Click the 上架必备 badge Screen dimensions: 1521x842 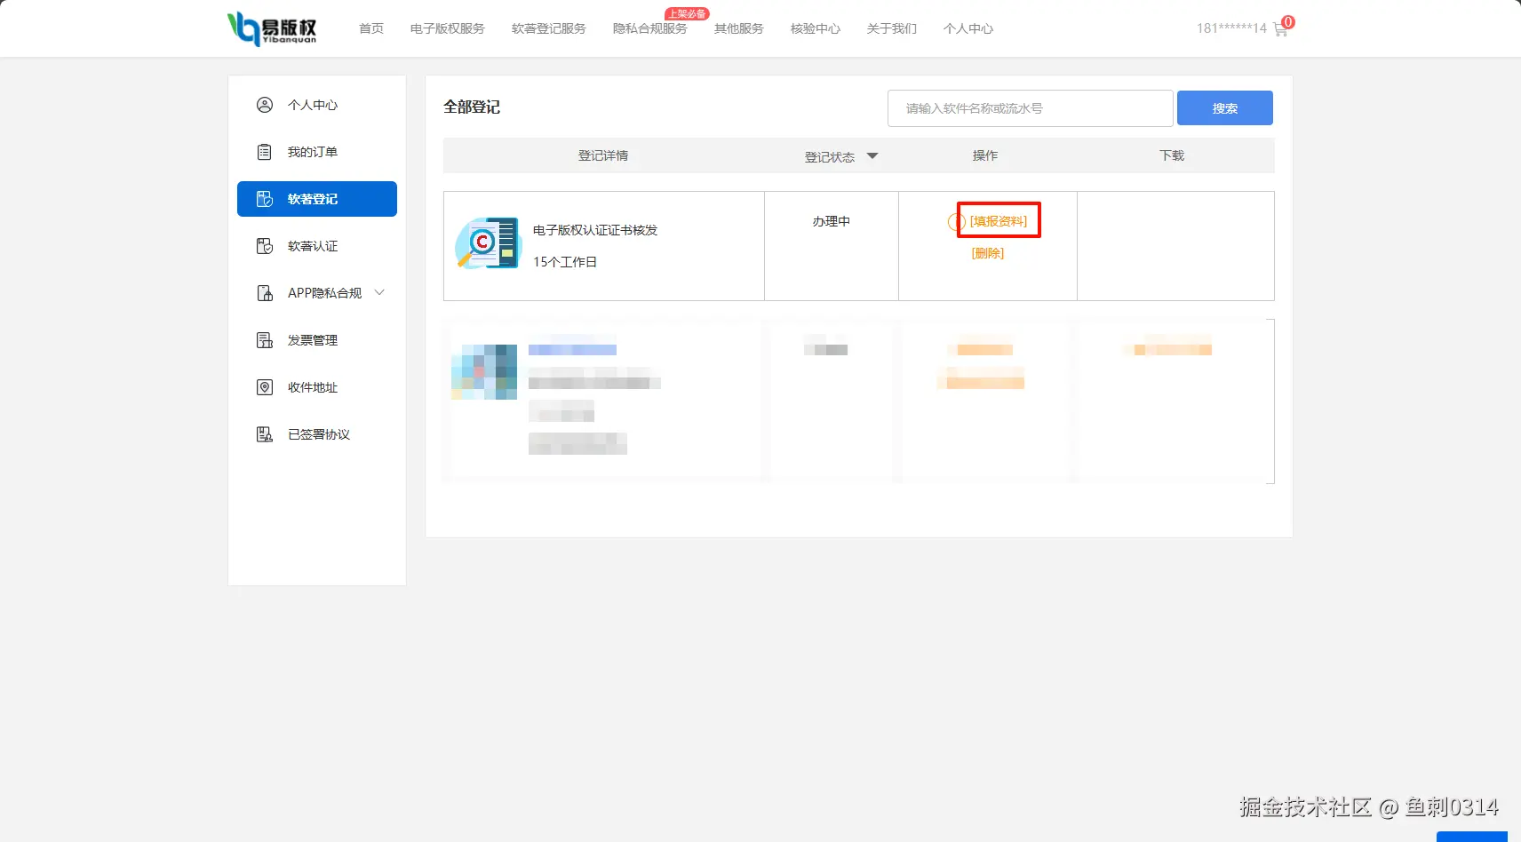[687, 13]
